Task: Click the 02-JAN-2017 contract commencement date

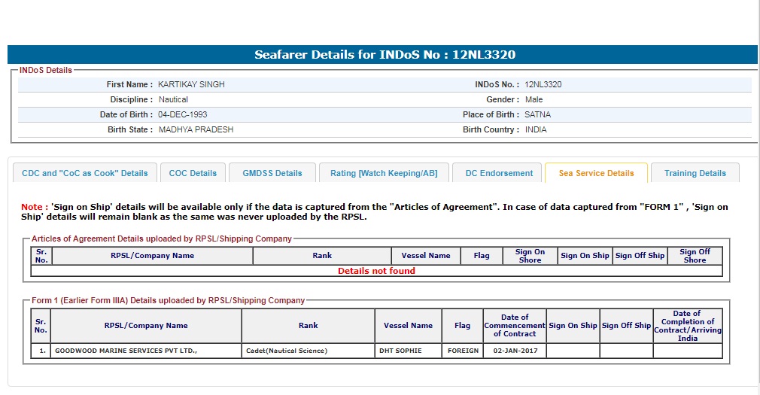Action: (515, 351)
